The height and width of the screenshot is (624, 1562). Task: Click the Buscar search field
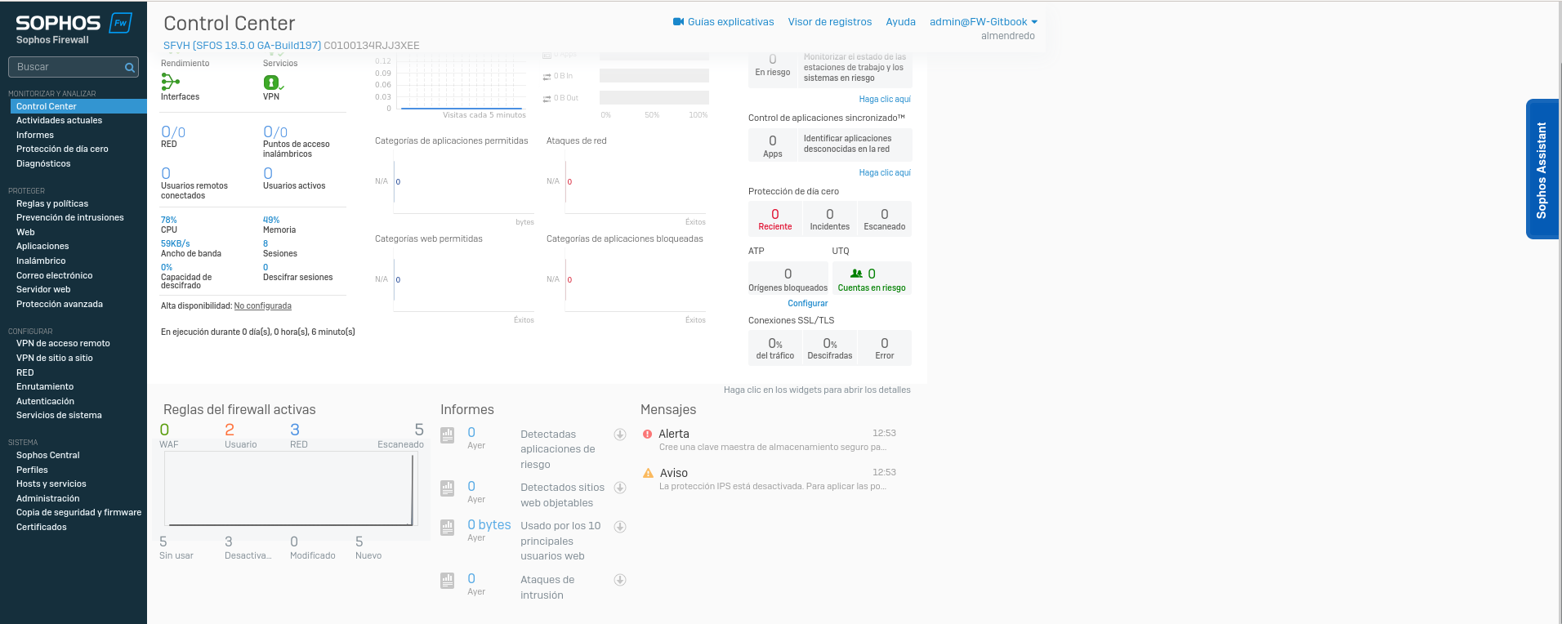coord(67,67)
